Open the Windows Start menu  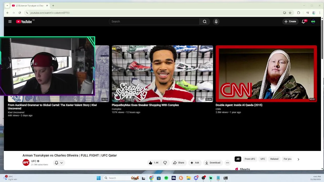[x=98, y=178]
